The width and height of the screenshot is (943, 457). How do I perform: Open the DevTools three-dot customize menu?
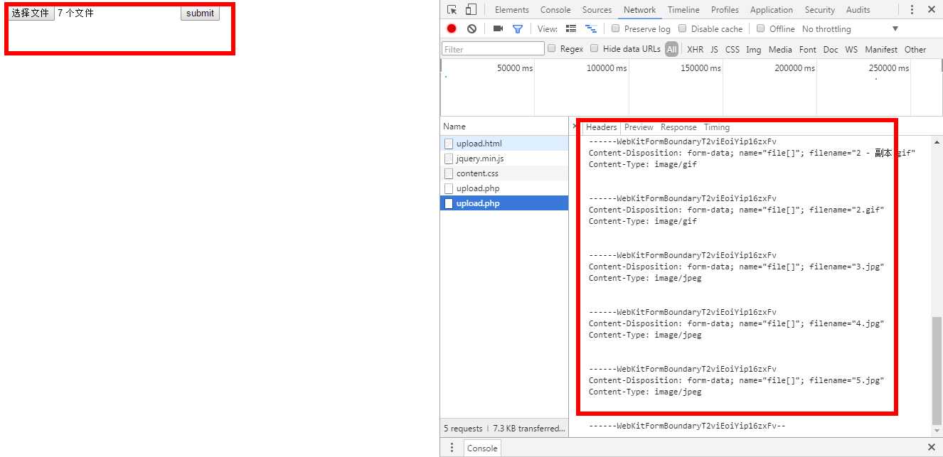(x=912, y=10)
